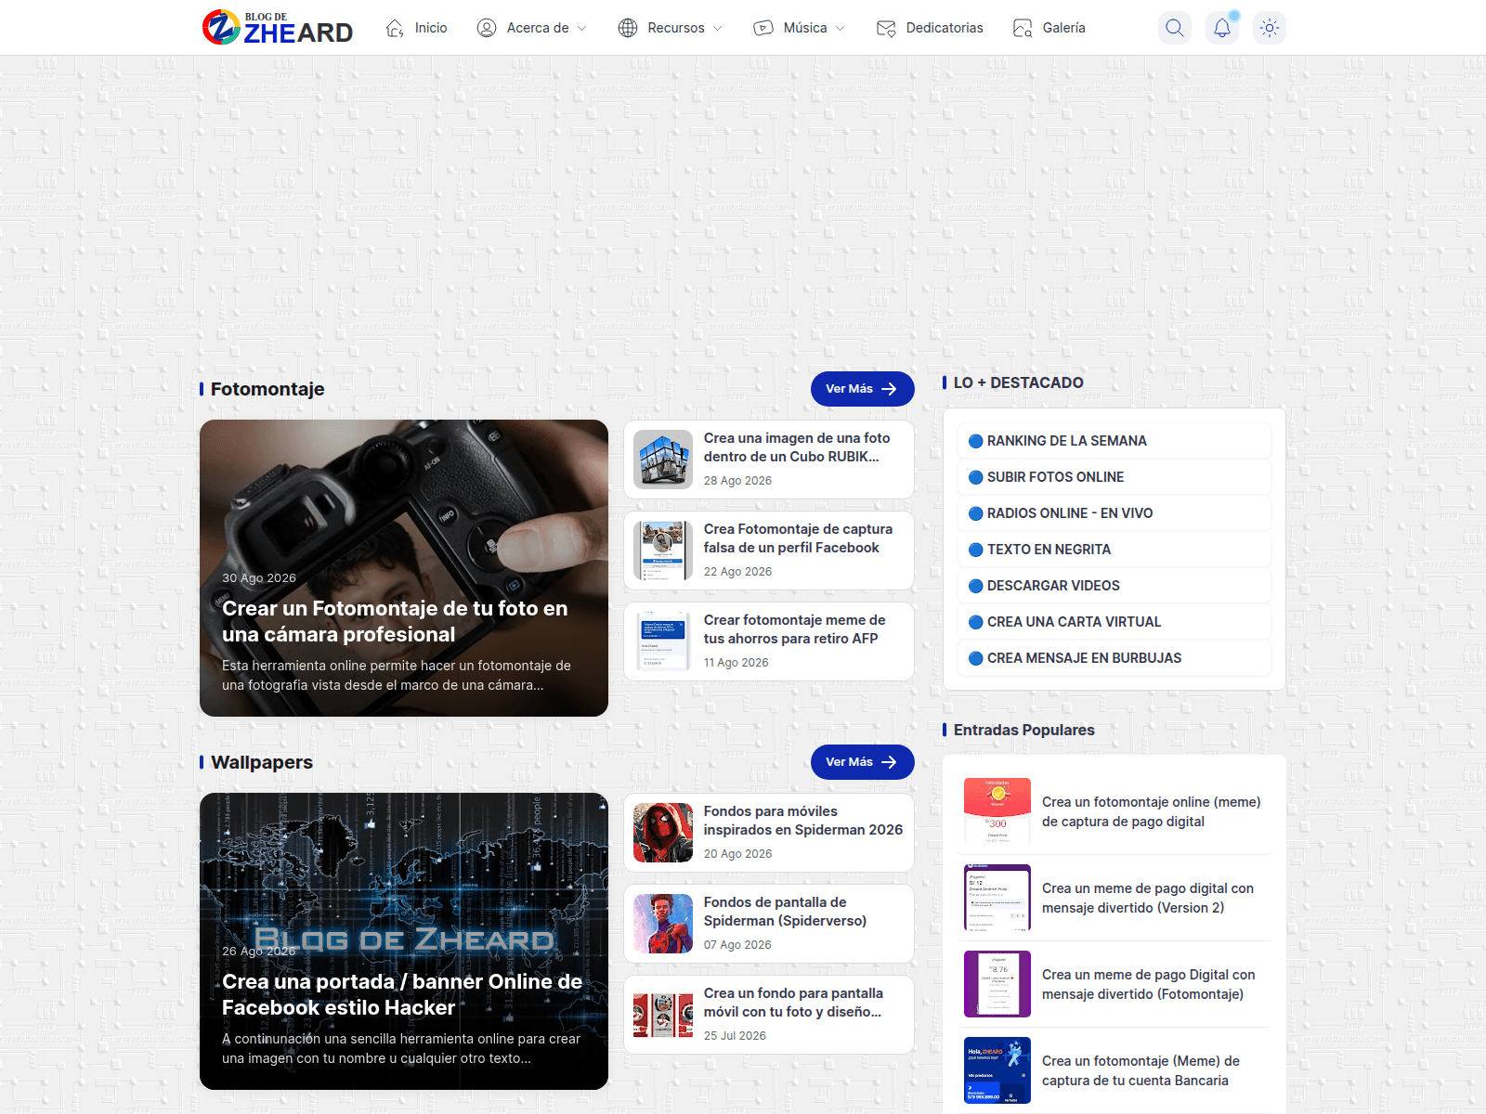Open the search magnifier button

1175,28
